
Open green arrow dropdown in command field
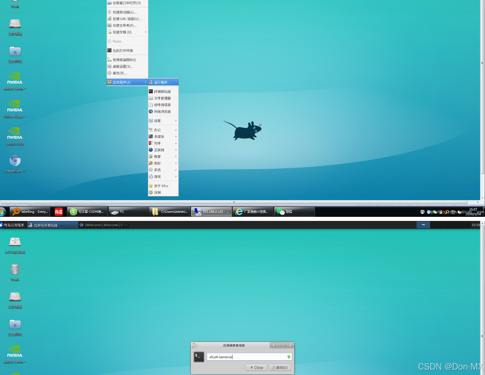289,357
